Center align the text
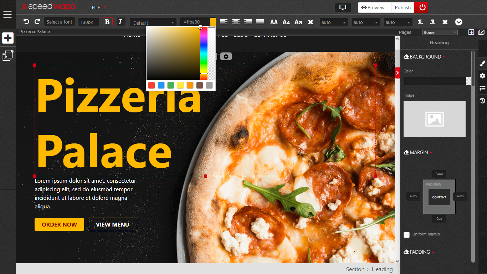This screenshot has width=487, height=274. [x=236, y=22]
